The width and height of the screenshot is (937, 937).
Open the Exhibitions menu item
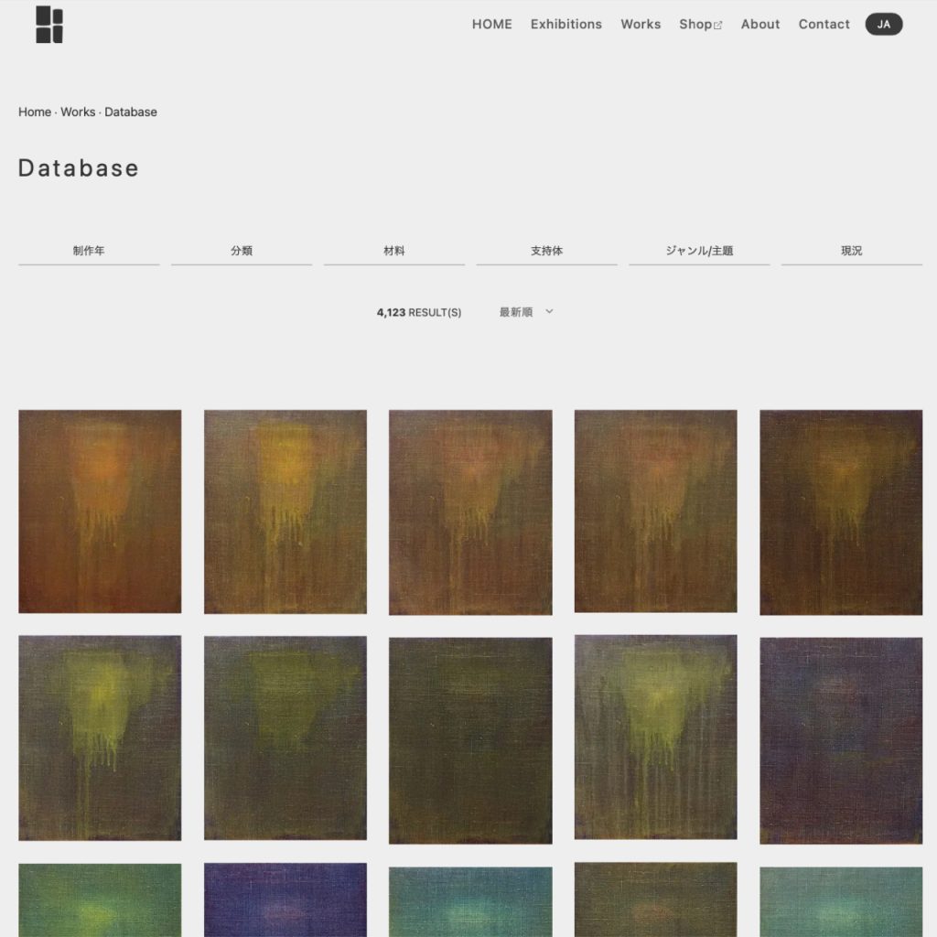click(565, 25)
